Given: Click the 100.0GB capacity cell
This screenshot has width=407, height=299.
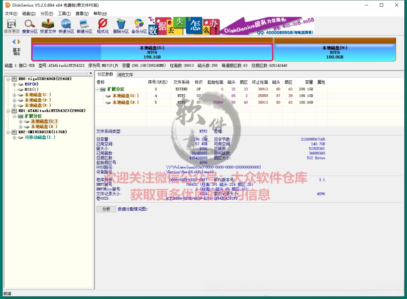Looking at the screenshot, I should [306, 103].
